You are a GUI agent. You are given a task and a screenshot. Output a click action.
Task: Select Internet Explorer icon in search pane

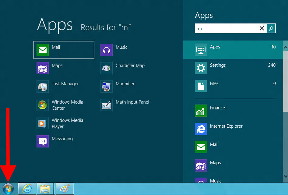[x=201, y=129]
